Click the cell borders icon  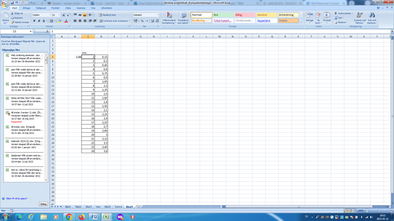[x=51, y=21]
